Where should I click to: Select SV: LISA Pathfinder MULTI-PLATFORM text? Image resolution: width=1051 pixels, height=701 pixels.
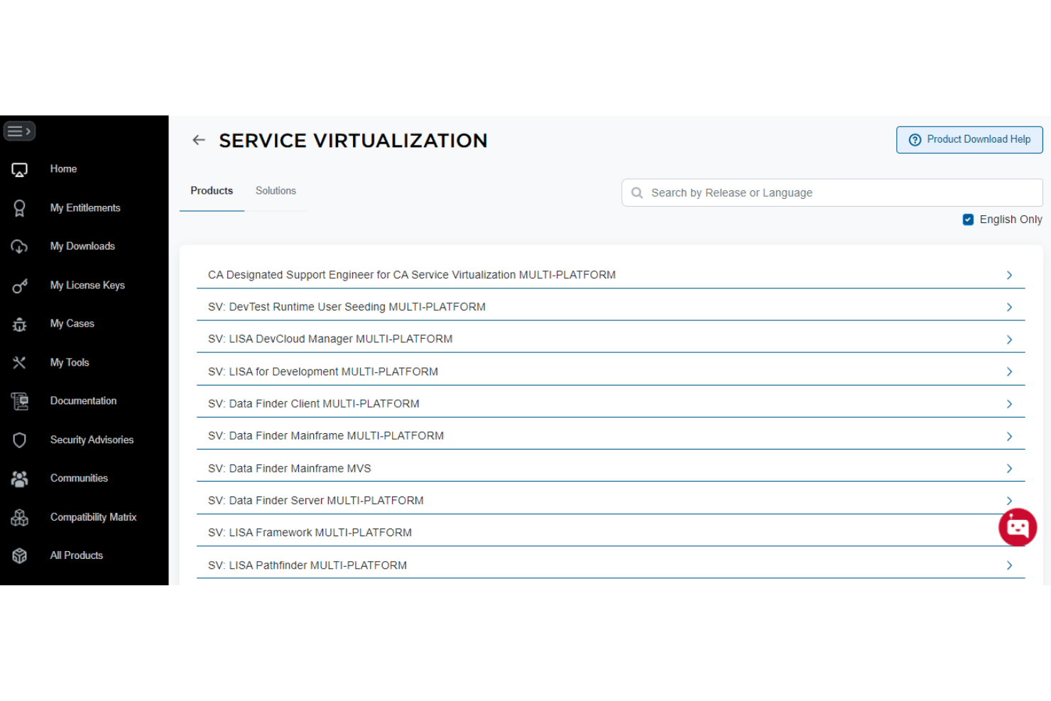click(307, 565)
